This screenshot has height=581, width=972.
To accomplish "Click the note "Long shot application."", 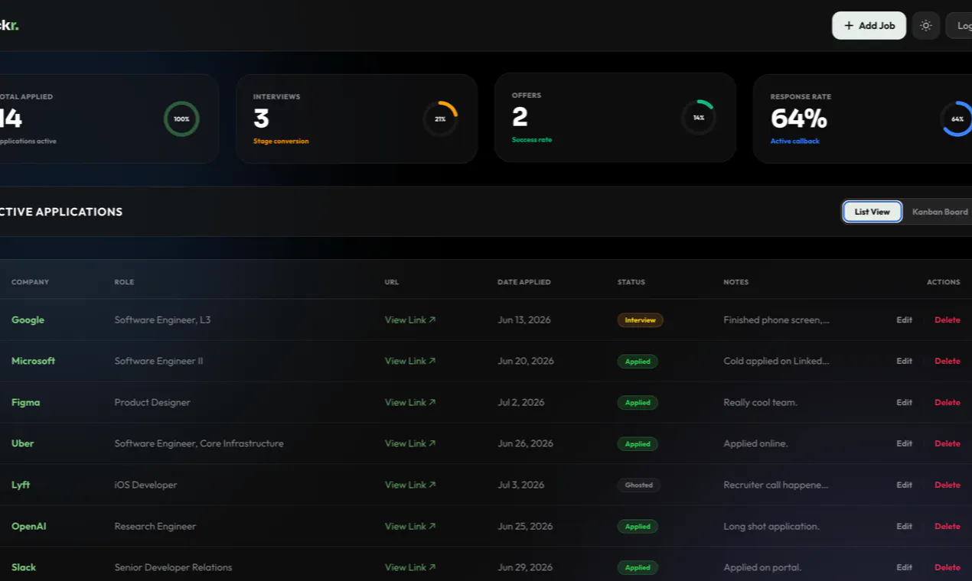I will 771,526.
